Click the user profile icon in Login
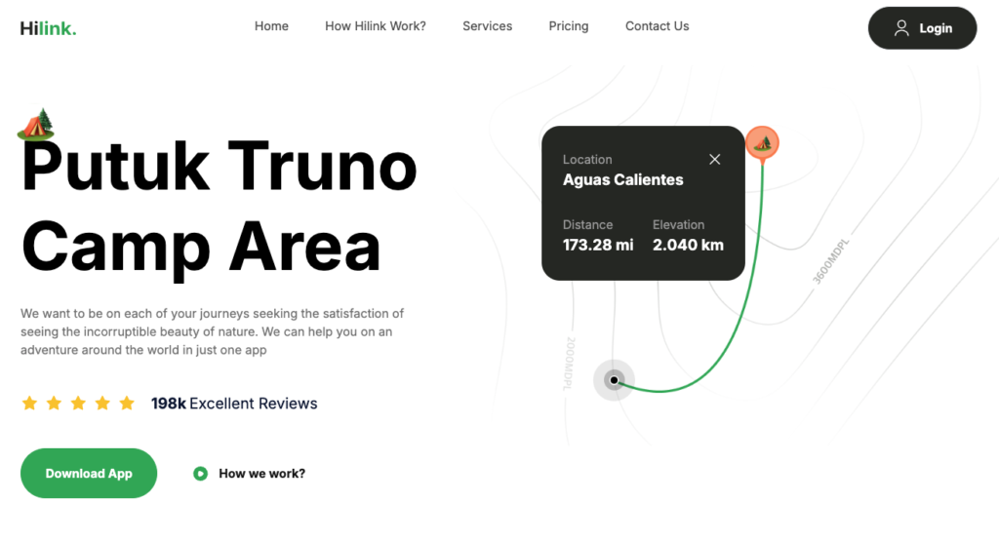The width and height of the screenshot is (999, 540). point(901,28)
